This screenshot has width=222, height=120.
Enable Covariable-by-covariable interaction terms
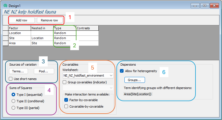pyautogui.click(x=66, y=106)
